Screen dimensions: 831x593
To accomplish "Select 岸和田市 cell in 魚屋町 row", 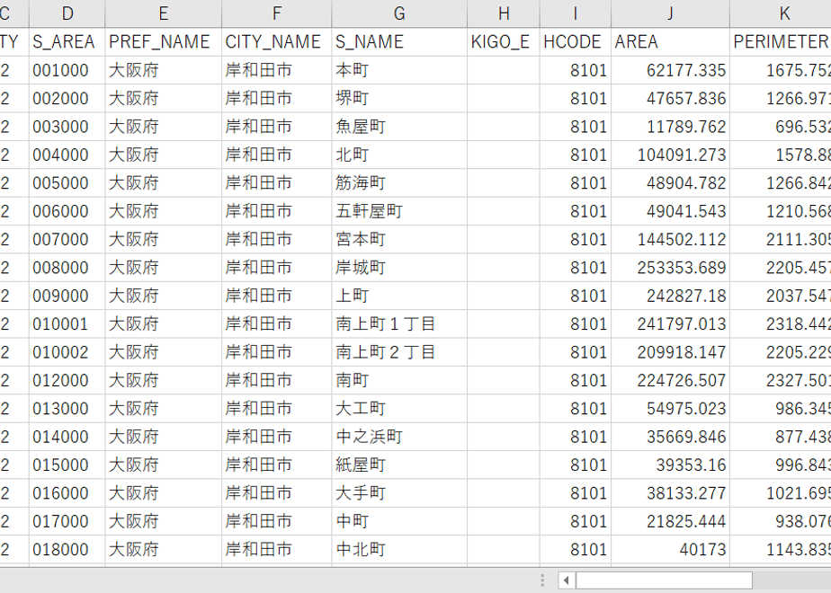I will pos(277,127).
